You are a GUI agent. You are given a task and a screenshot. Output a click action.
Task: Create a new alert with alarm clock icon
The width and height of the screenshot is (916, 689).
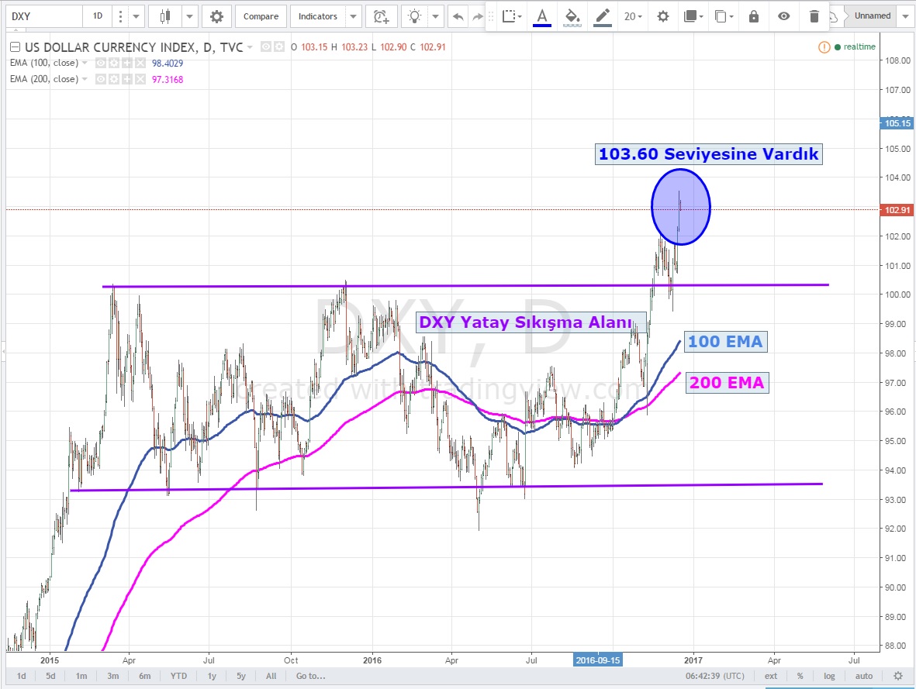click(380, 16)
